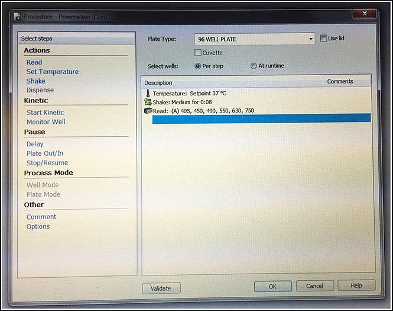Add a Shake action step

pyautogui.click(x=36, y=81)
